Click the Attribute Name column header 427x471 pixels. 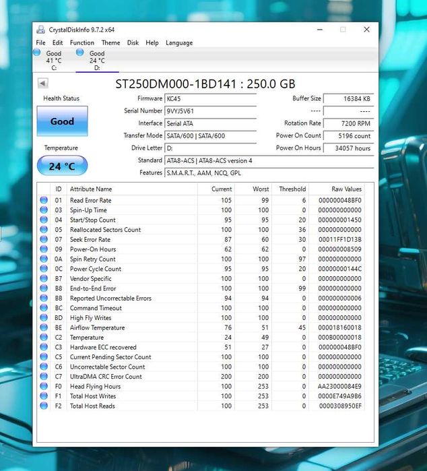coord(132,189)
